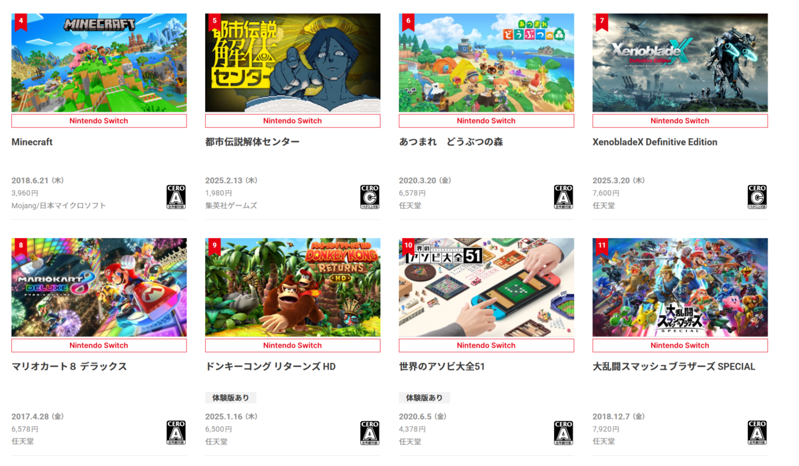The image size is (799, 466).
Task: Click the CERO C icon for XenobladeX
Action: tap(757, 197)
